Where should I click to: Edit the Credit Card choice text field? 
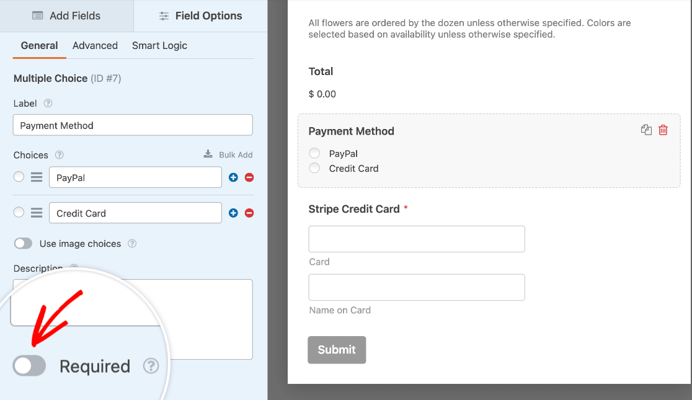click(136, 213)
